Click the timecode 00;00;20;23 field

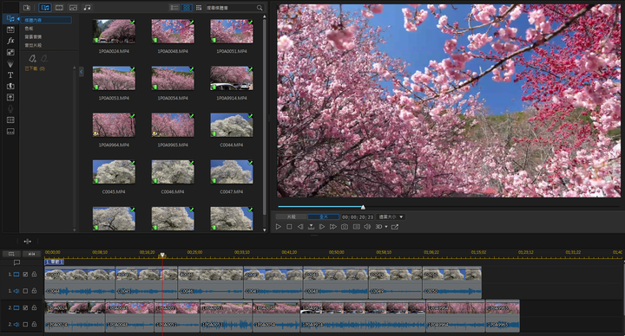click(358, 217)
